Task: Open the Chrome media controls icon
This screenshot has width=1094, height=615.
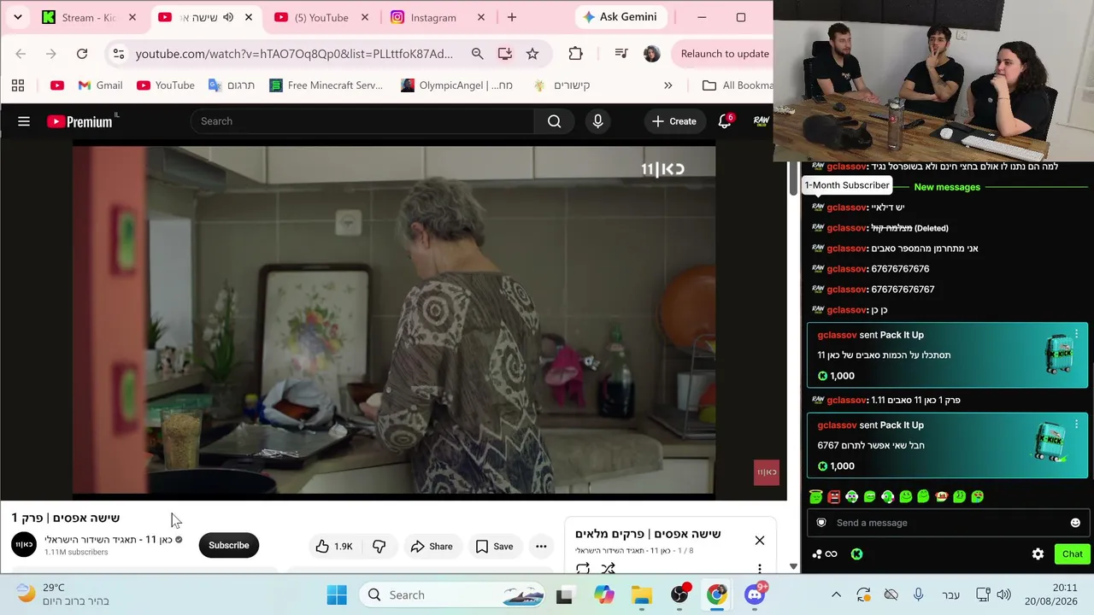Action: pyautogui.click(x=621, y=54)
